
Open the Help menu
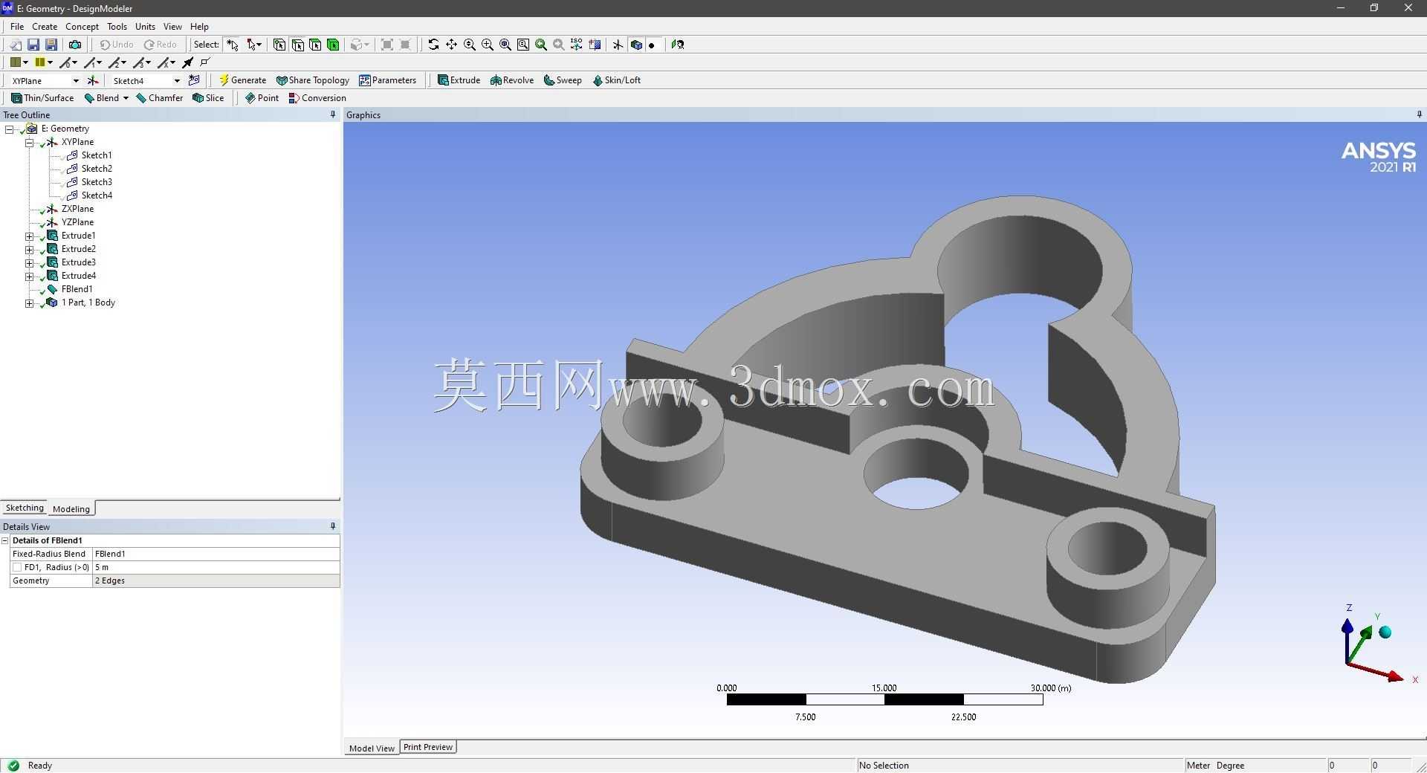pos(199,26)
